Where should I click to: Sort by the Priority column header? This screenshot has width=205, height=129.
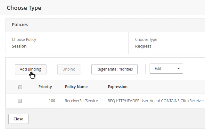coord(45,87)
